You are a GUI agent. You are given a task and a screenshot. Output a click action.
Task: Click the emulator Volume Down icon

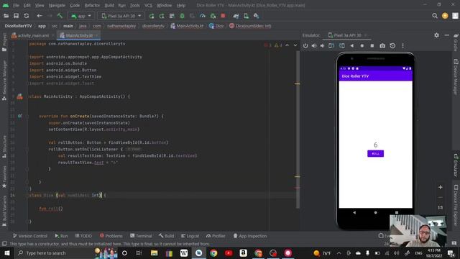[x=323, y=46]
